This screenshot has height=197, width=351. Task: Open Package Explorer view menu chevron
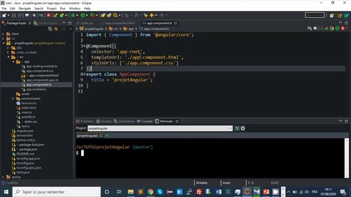click(71, 29)
